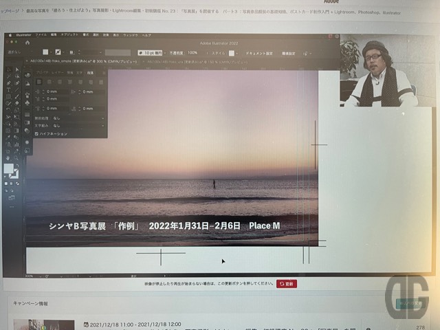Set paragraph alignment to left
Screen dimensions: 440x330
click(39, 82)
